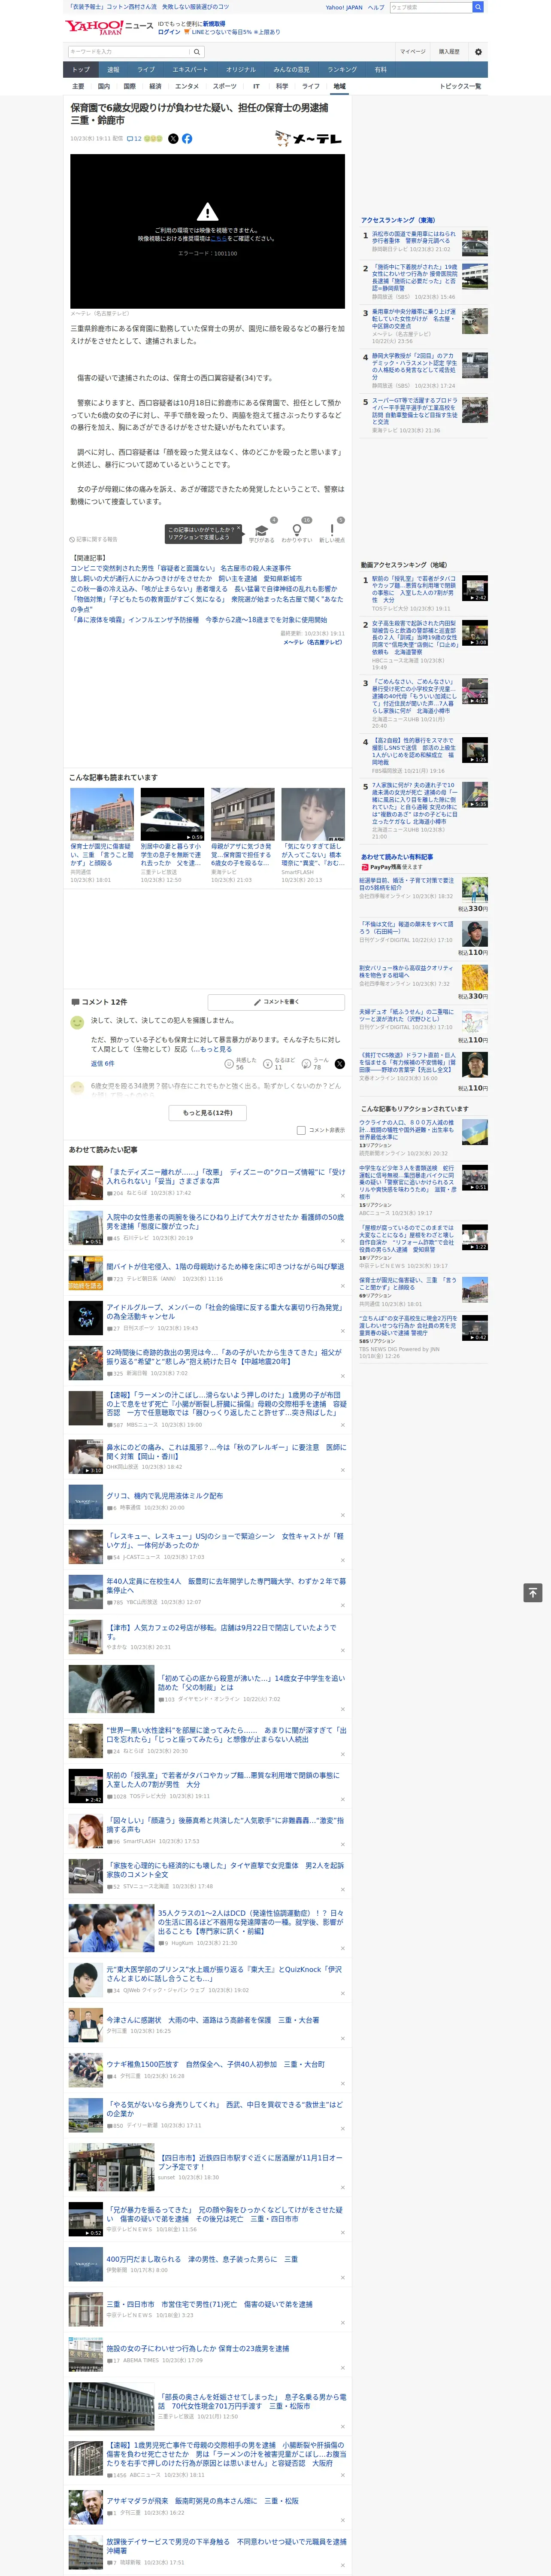Click コメントを書く button
Screen dimensions: 551x2576
point(276,1001)
